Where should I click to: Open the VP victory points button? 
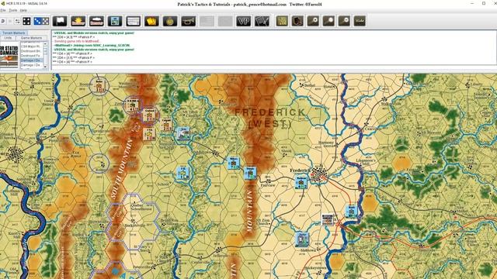pyautogui.click(x=244, y=21)
